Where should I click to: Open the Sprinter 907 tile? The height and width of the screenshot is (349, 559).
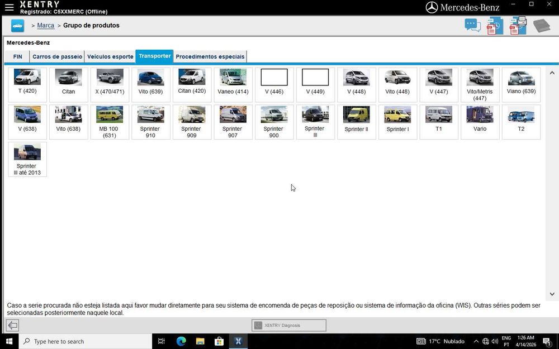[233, 122]
